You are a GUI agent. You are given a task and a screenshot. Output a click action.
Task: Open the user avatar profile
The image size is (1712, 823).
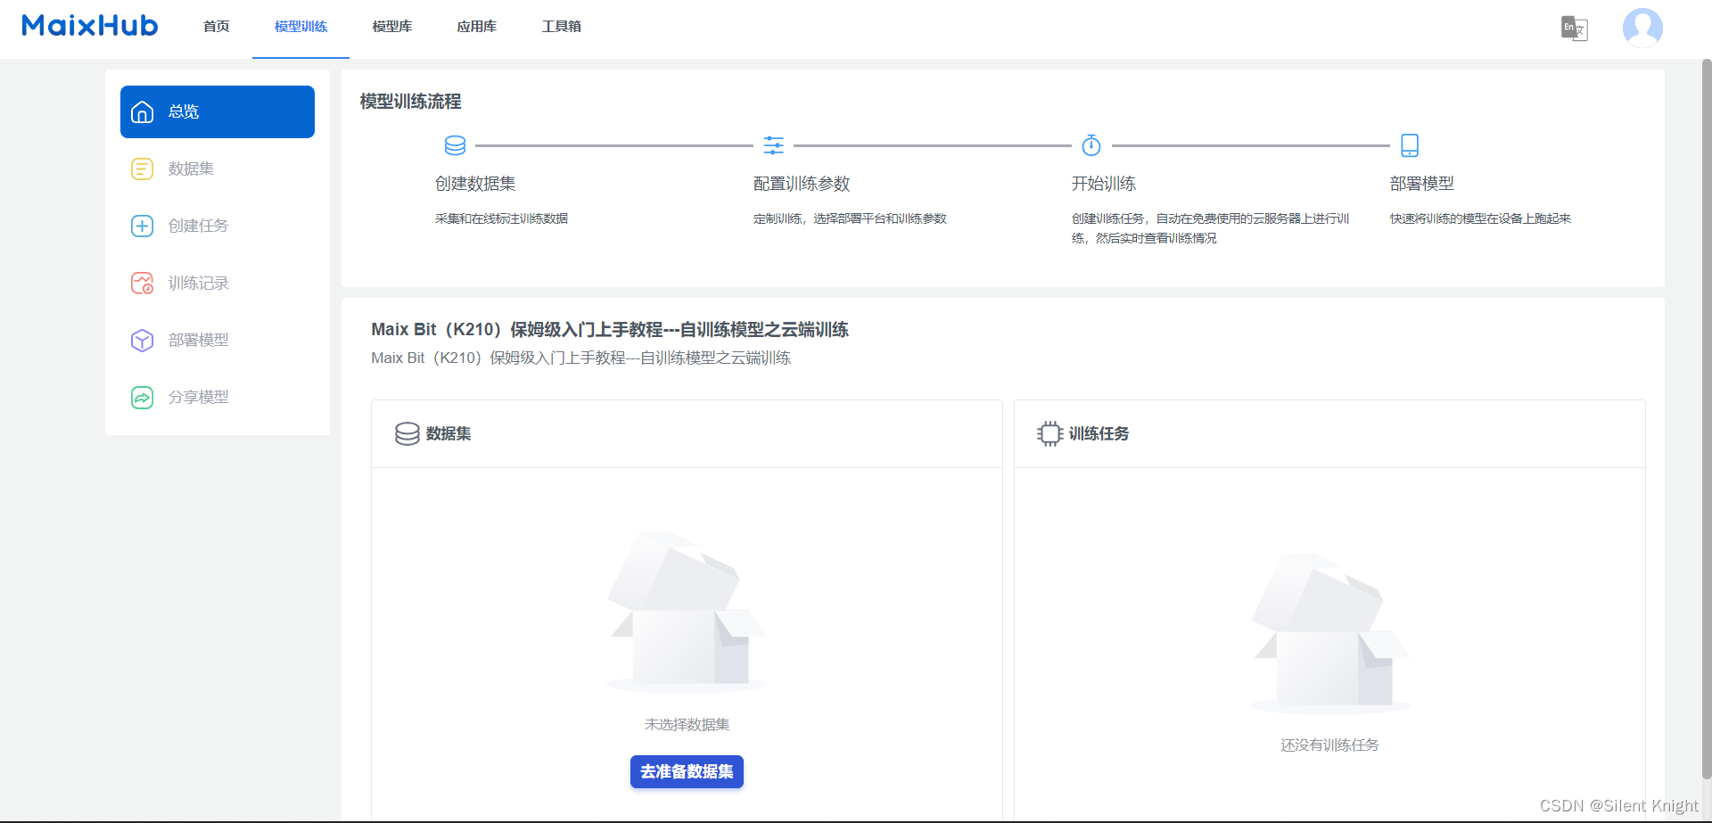pyautogui.click(x=1642, y=28)
